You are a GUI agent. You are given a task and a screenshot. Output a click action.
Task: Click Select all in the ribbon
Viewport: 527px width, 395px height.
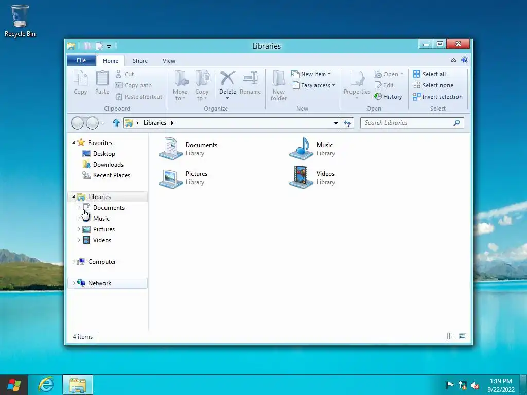click(429, 74)
